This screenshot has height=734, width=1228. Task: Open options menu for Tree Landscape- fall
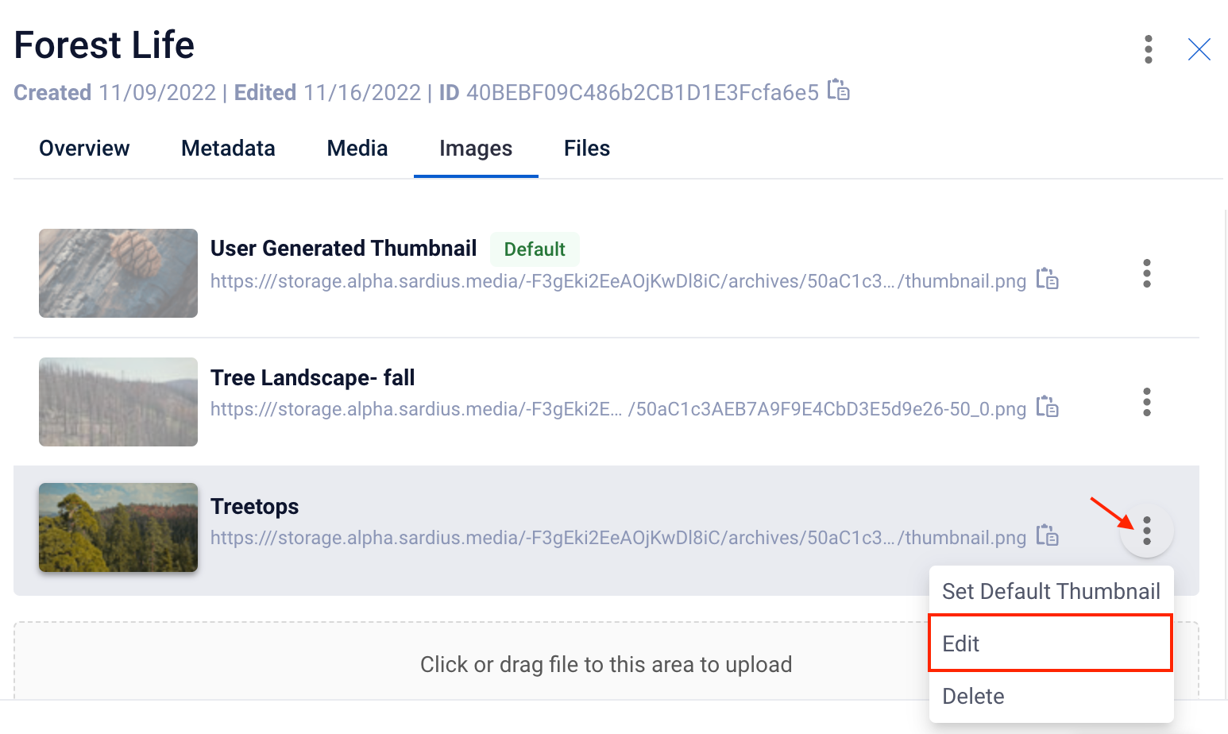pyautogui.click(x=1146, y=402)
